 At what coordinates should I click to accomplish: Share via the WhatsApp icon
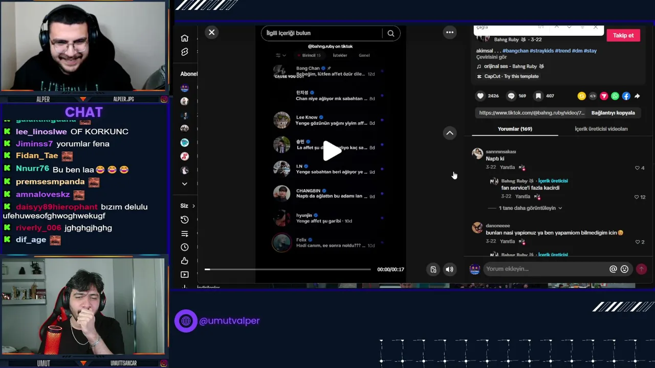[x=615, y=96]
